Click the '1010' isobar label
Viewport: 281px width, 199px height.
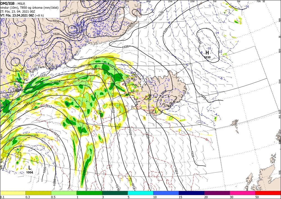pyautogui.click(x=56, y=135)
